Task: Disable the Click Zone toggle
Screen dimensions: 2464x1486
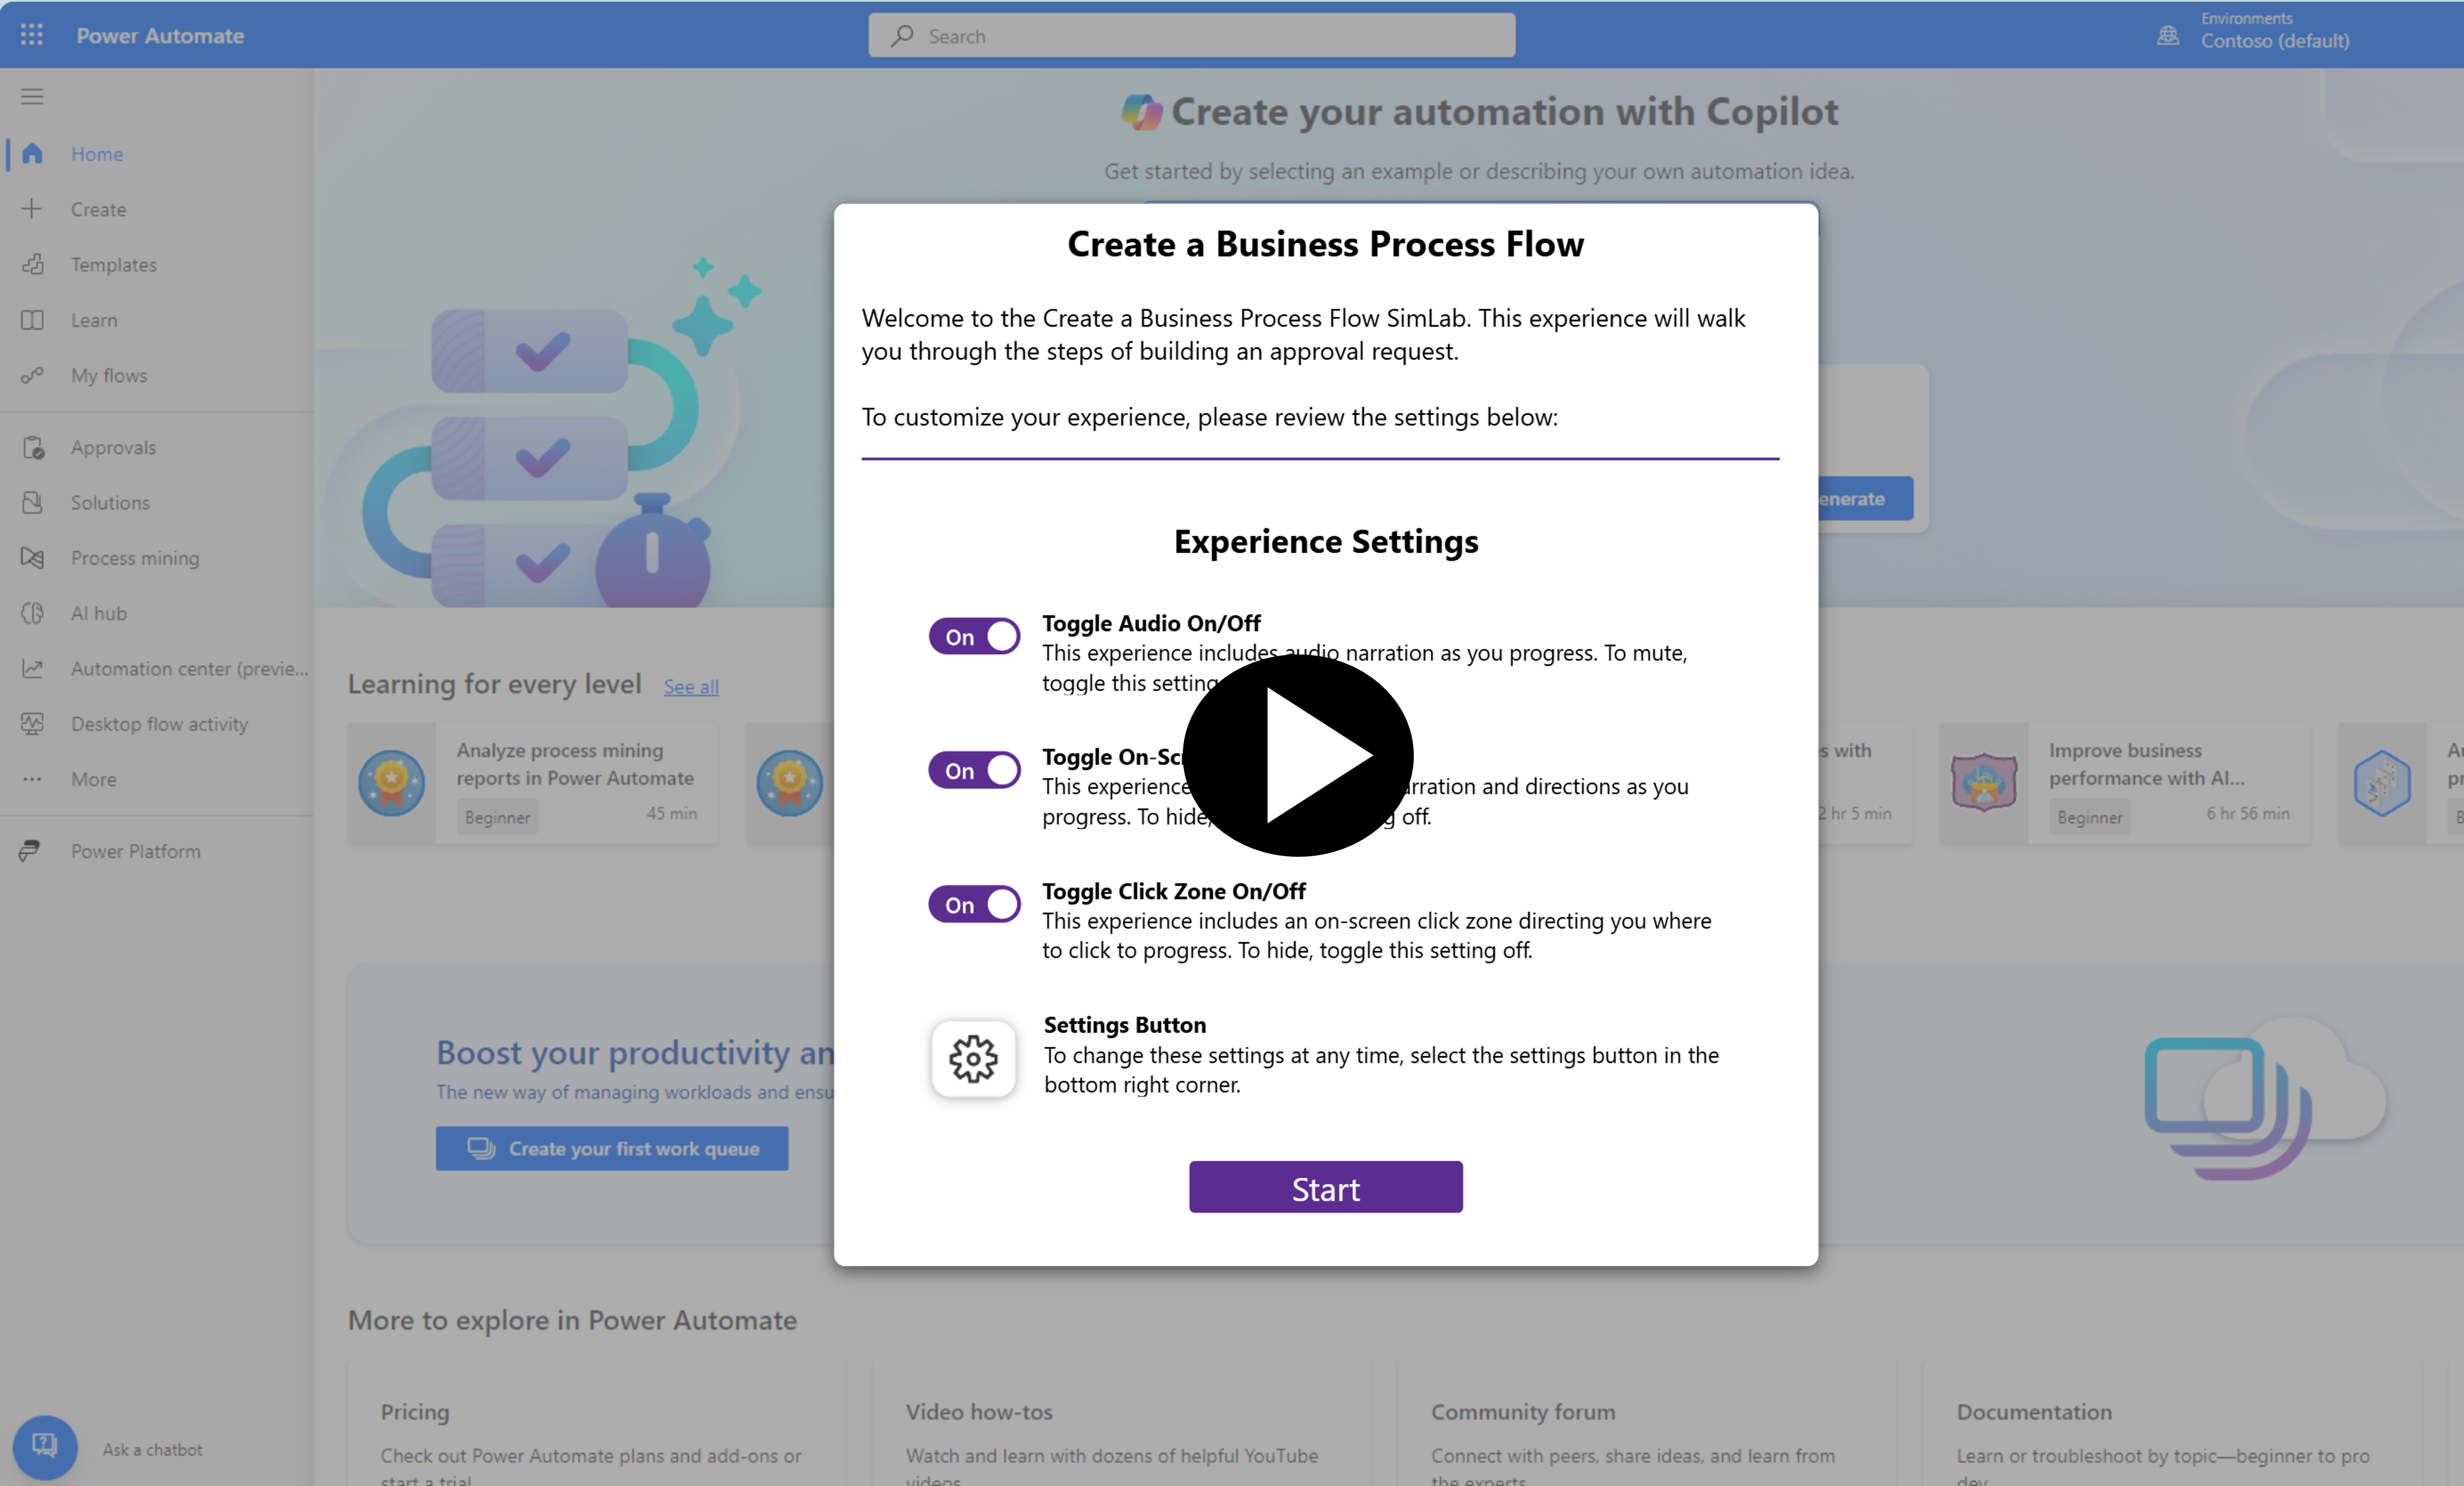Action: coord(973,903)
